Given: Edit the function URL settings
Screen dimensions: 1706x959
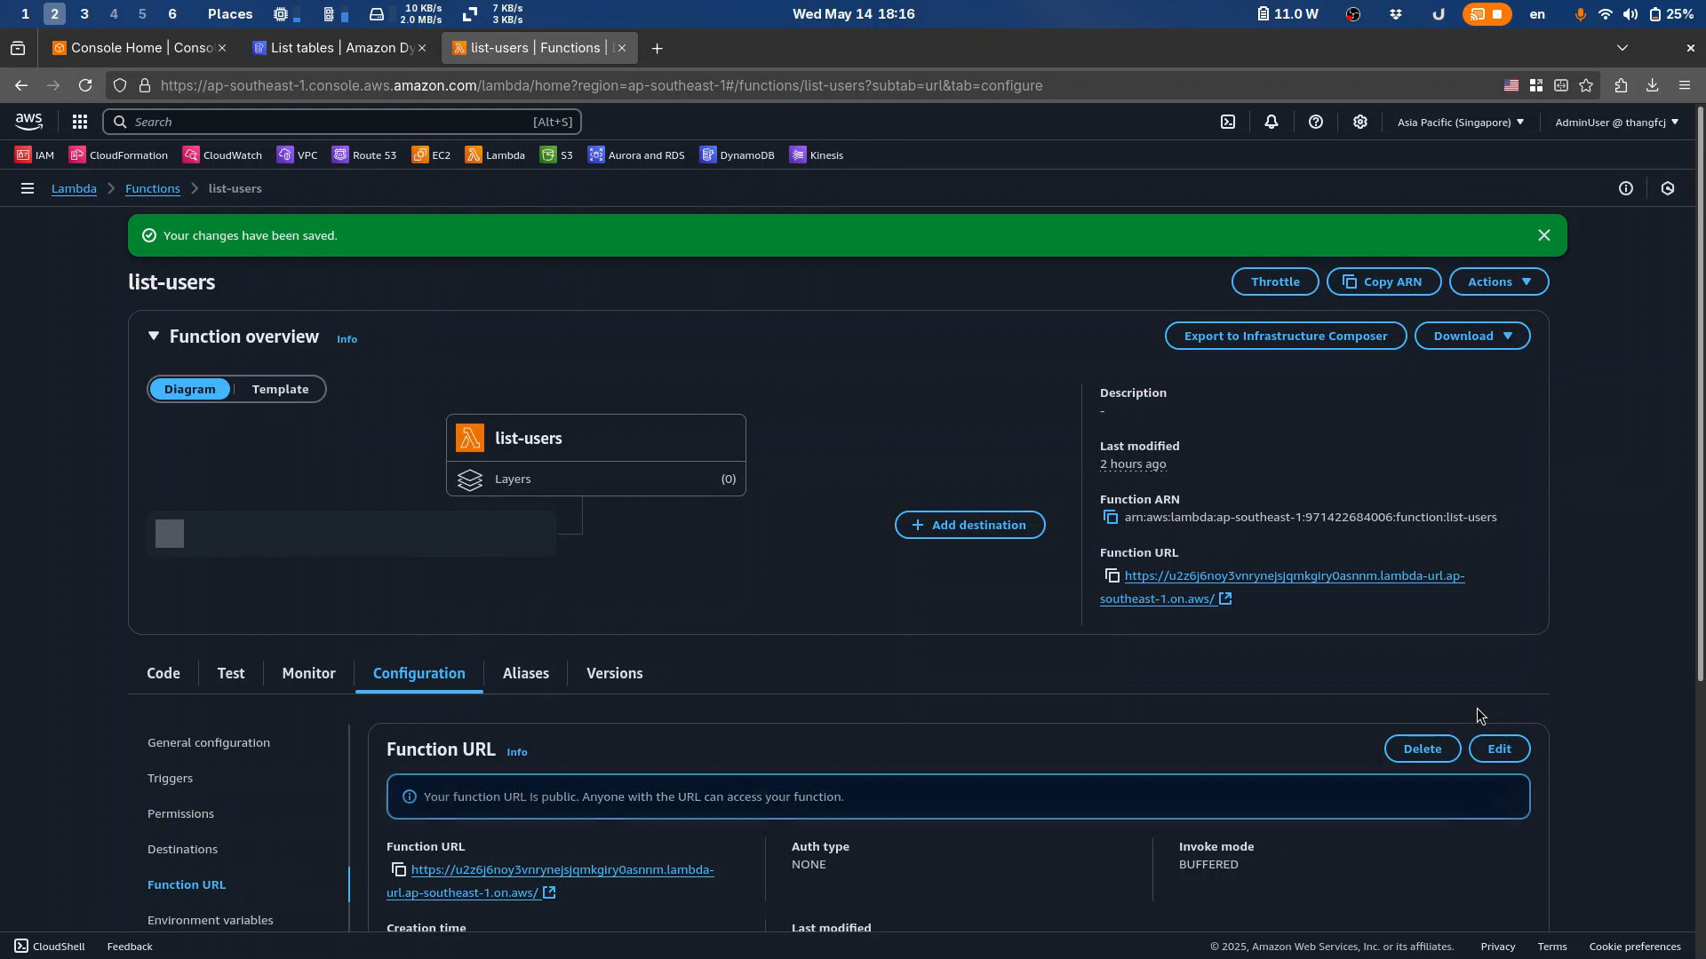Looking at the screenshot, I should (1499, 749).
